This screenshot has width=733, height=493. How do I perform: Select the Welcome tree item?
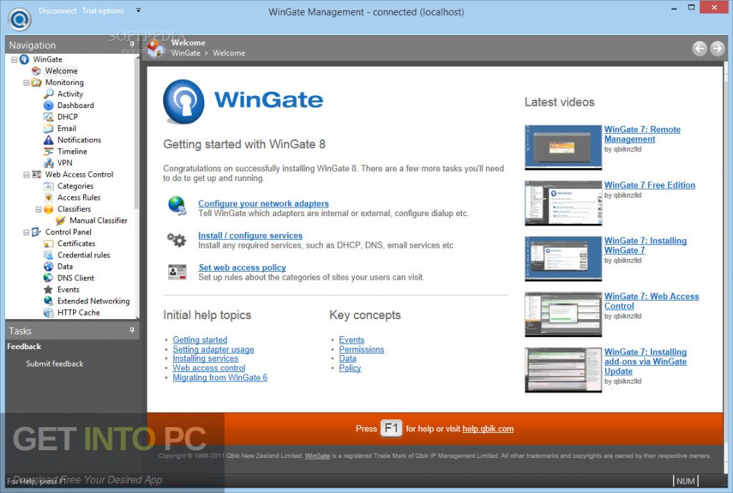(62, 71)
